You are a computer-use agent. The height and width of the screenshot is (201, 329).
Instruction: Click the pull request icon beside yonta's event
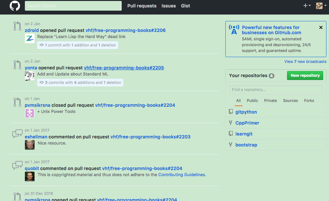tap(17, 65)
